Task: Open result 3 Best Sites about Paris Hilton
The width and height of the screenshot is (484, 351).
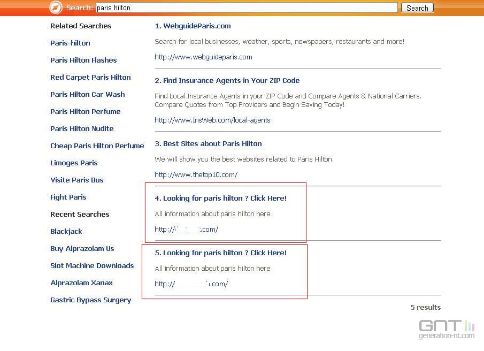Action: point(208,144)
